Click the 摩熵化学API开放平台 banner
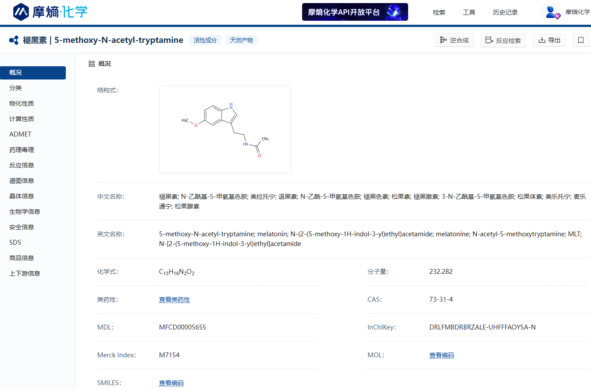Screen dimensions: 591x390 point(355,12)
